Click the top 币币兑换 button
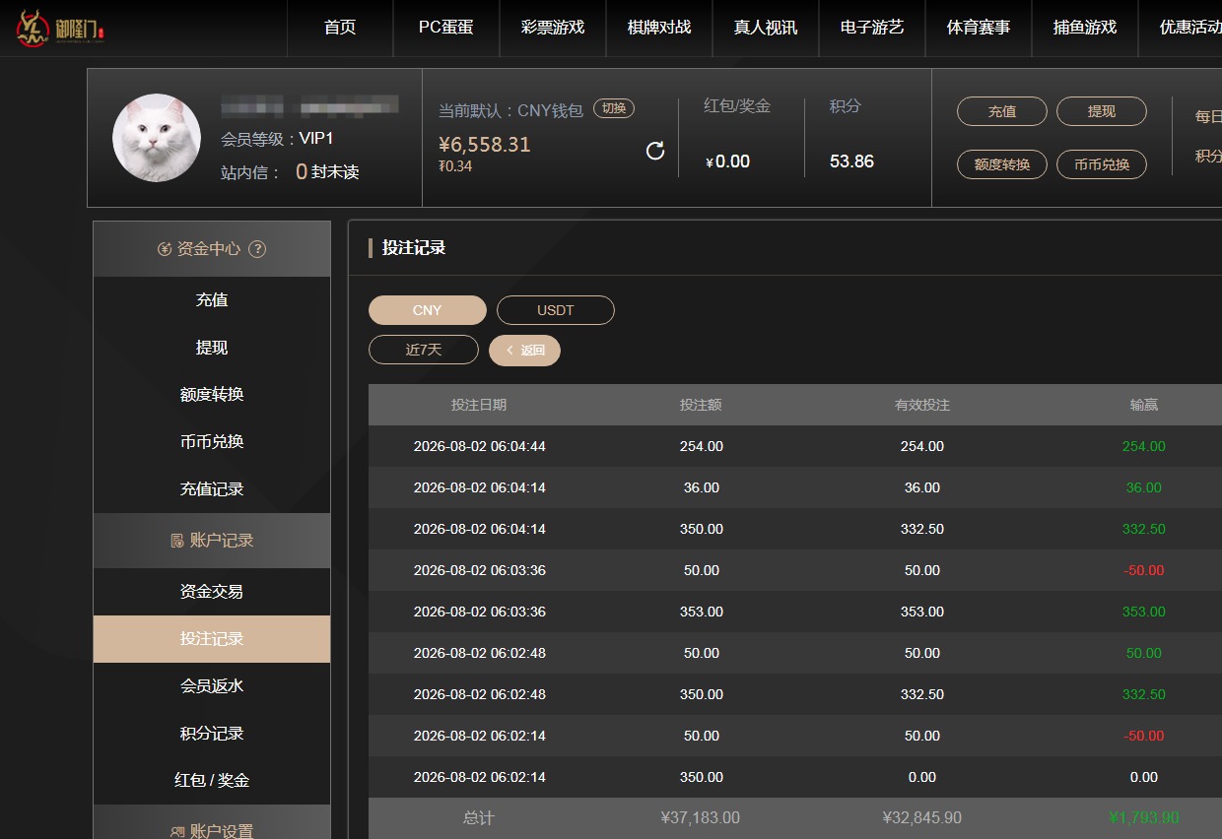Image resolution: width=1222 pixels, height=839 pixels. pyautogui.click(x=1102, y=164)
